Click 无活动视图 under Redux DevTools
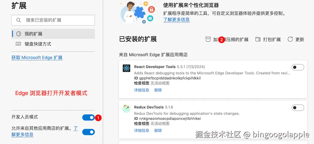This screenshot has width=314, height=144. point(160,123)
